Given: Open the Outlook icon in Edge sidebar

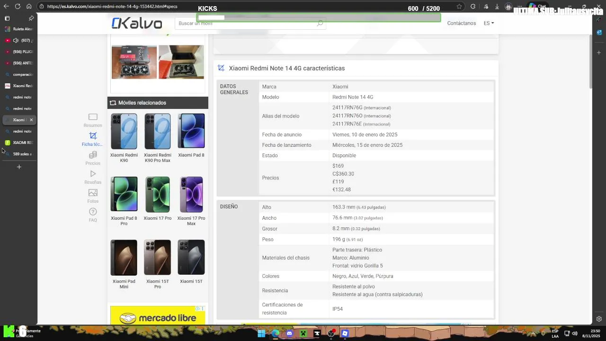Looking at the screenshot, I should pos(599,32).
